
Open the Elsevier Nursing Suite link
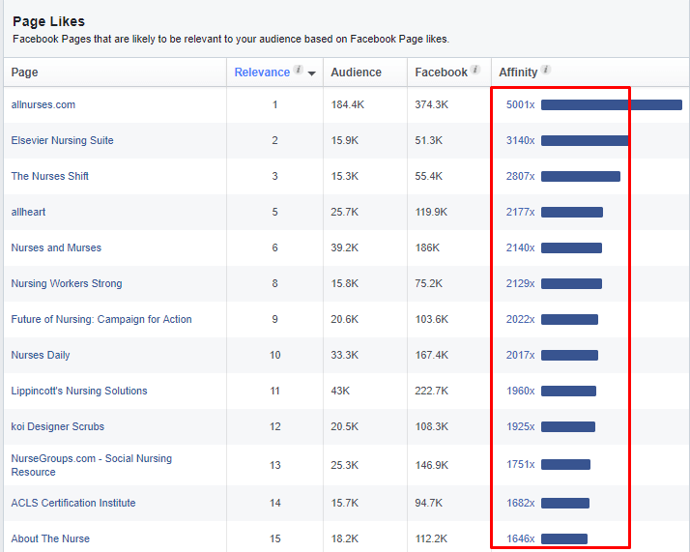[62, 140]
